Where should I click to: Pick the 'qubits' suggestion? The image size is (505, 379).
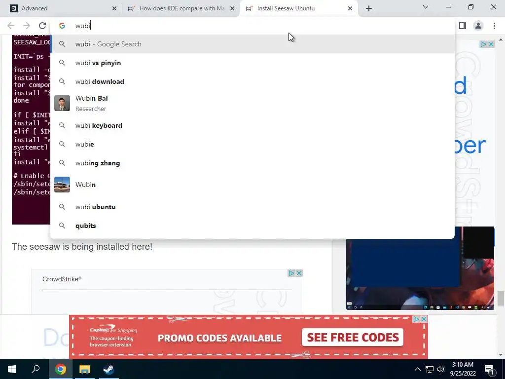click(x=252, y=226)
